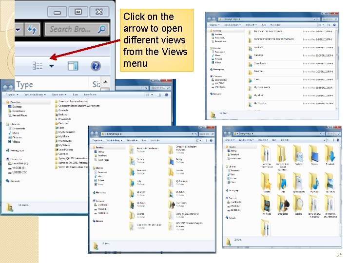
Task: Open Share with menu in list-view window
Action: click(59, 94)
